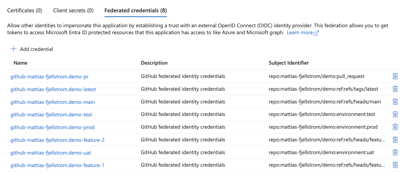The image size is (408, 179).
Task: Remove demo-main credential via trash icon
Action: (395, 101)
